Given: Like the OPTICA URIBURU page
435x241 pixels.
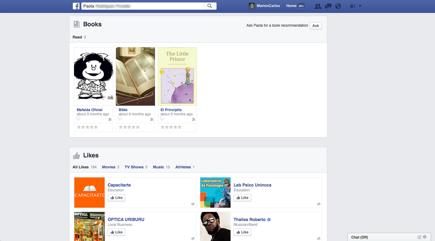Looking at the screenshot, I should pyautogui.click(x=116, y=232).
